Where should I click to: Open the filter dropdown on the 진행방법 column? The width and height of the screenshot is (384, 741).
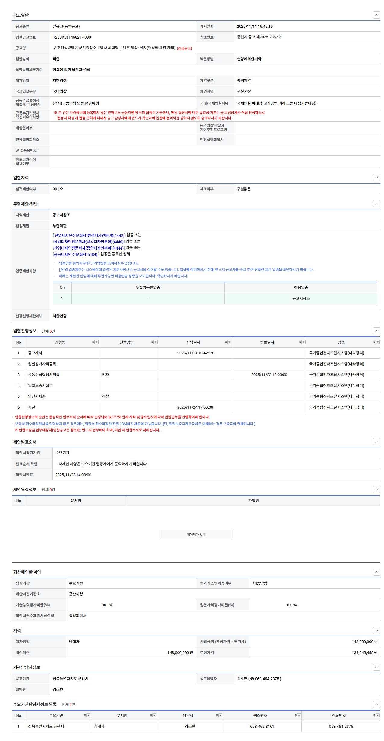point(156,342)
